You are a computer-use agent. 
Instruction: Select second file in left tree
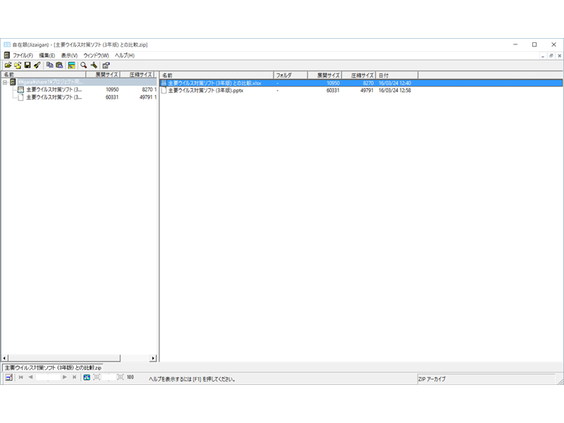click(x=54, y=97)
